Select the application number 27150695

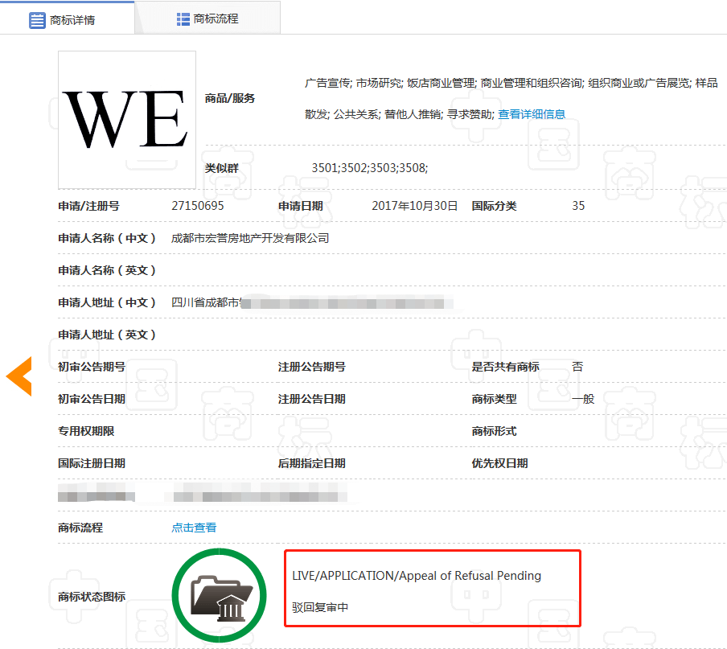(198, 206)
